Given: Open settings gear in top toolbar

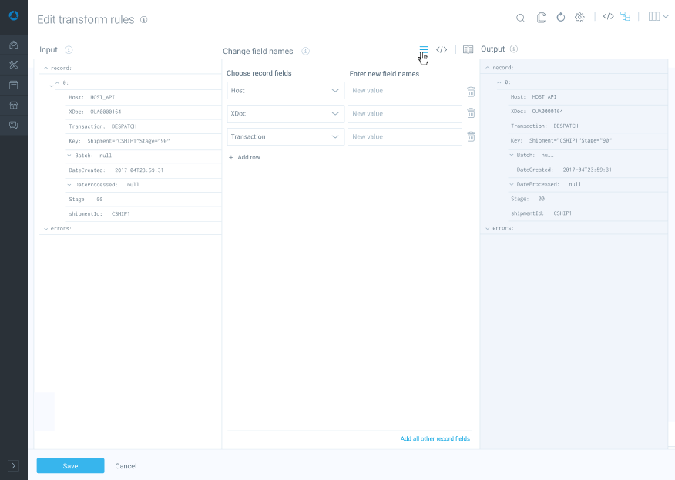Looking at the screenshot, I should click(x=579, y=18).
